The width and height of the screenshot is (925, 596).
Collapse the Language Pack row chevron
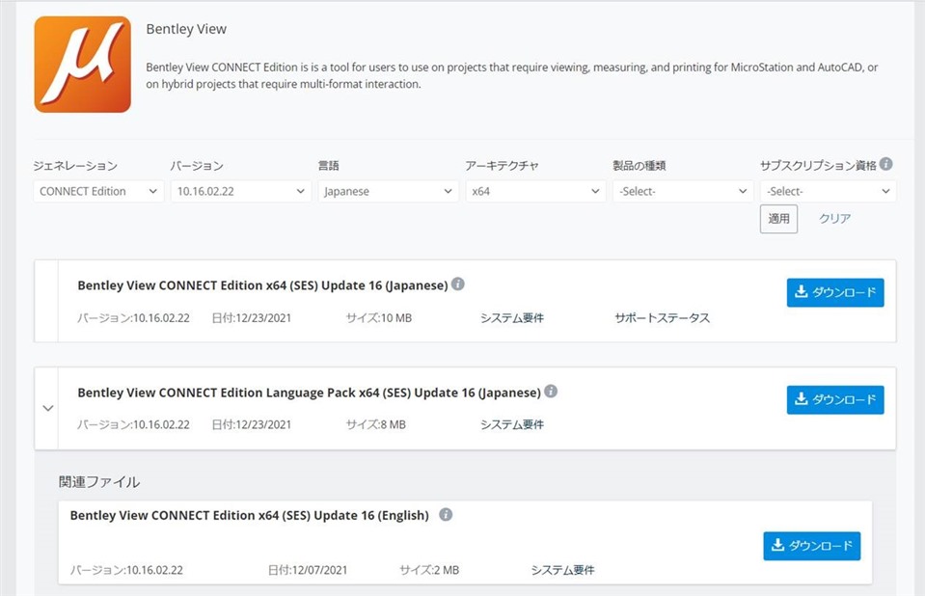47,408
